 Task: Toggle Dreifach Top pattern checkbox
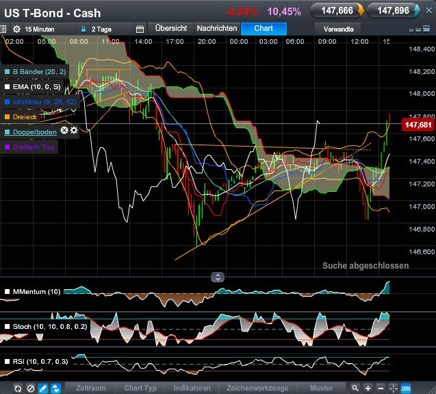(x=8, y=147)
